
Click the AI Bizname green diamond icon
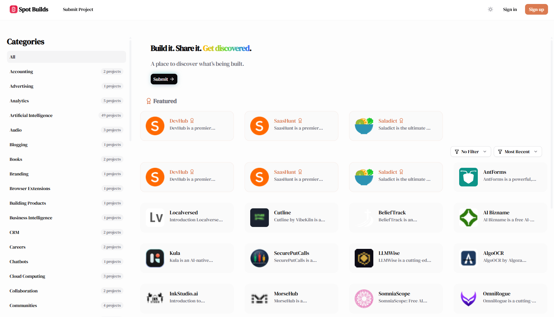[468, 218]
